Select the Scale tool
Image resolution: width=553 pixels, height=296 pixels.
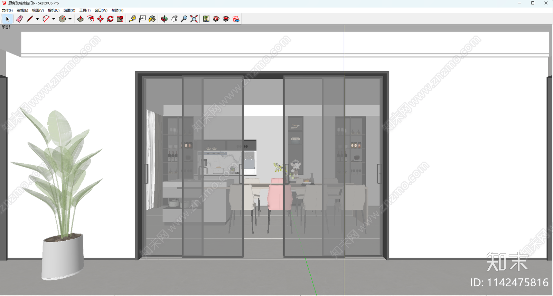[120, 19]
